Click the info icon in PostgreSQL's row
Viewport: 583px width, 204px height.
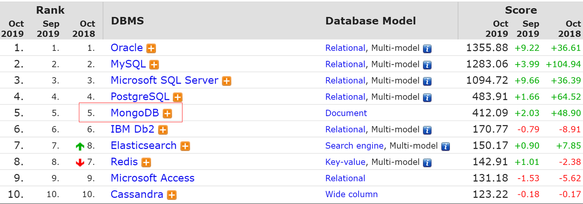(x=427, y=98)
